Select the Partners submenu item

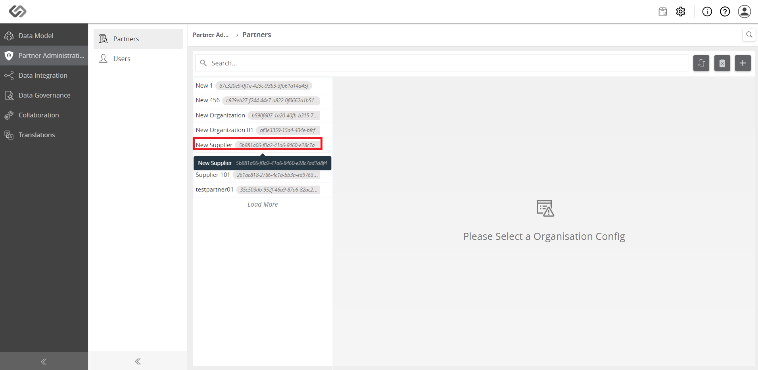point(138,39)
